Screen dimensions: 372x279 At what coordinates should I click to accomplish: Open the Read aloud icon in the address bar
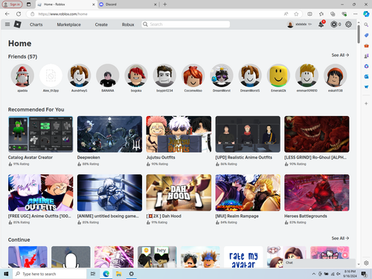click(286, 14)
